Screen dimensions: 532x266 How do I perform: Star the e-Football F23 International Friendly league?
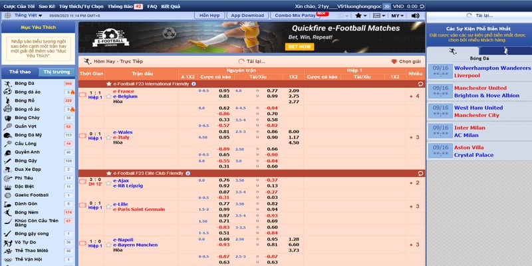[x=108, y=84]
